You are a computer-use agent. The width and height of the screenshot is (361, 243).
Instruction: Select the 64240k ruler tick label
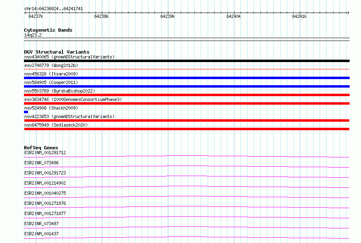234,16
